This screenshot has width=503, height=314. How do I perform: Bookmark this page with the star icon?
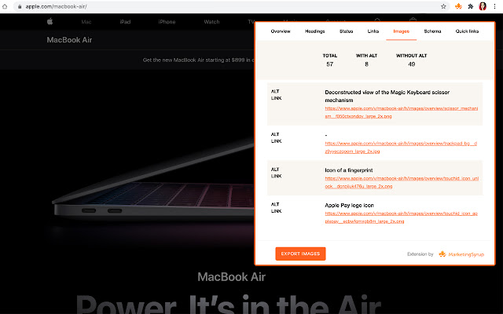tap(443, 6)
